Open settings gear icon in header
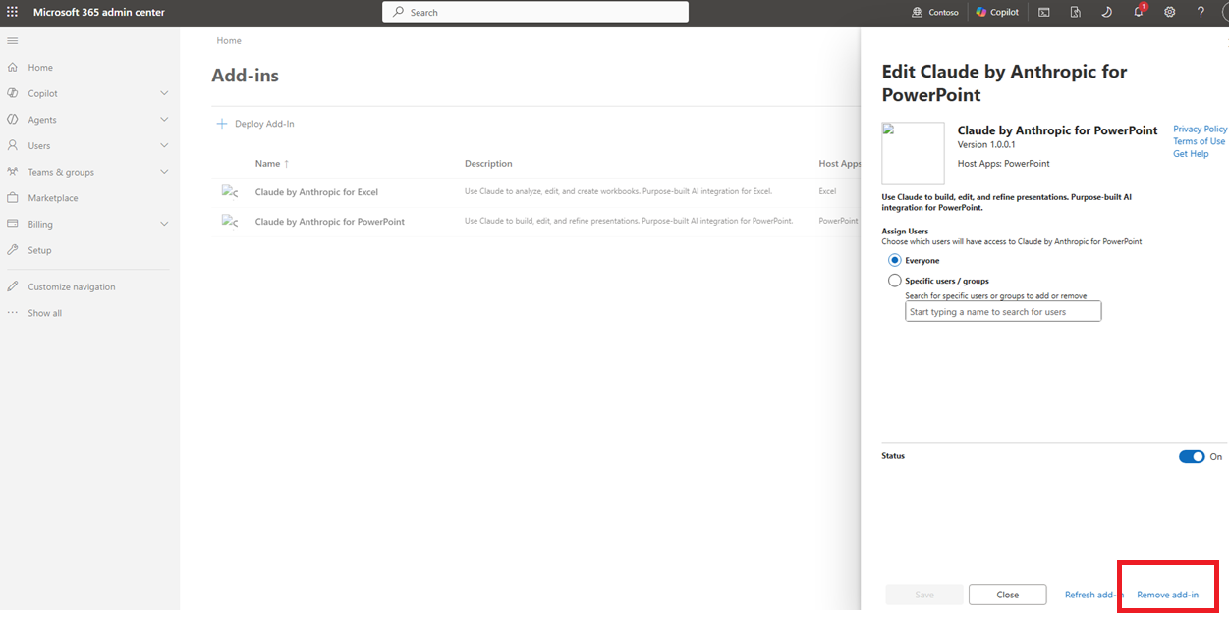The width and height of the screenshot is (1229, 622). point(1169,12)
